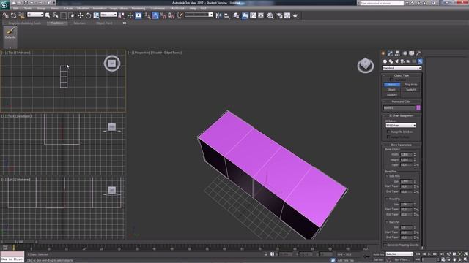Open the 3ds Max application button

click(x=5, y=5)
